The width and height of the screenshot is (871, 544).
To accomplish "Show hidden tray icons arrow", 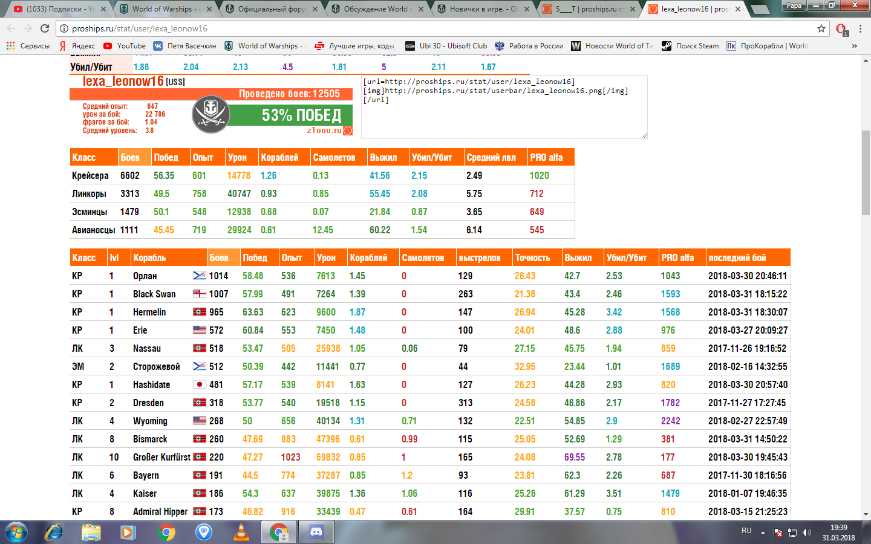I will point(763,533).
